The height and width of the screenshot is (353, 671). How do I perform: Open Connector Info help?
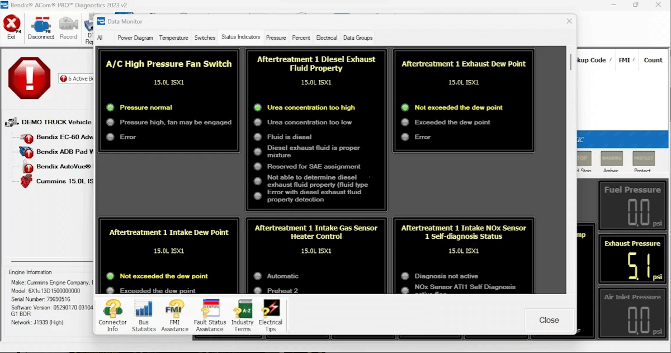point(112,316)
